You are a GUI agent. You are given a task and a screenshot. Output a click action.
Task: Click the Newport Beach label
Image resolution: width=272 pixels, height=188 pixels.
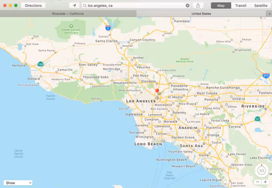pos(183,166)
